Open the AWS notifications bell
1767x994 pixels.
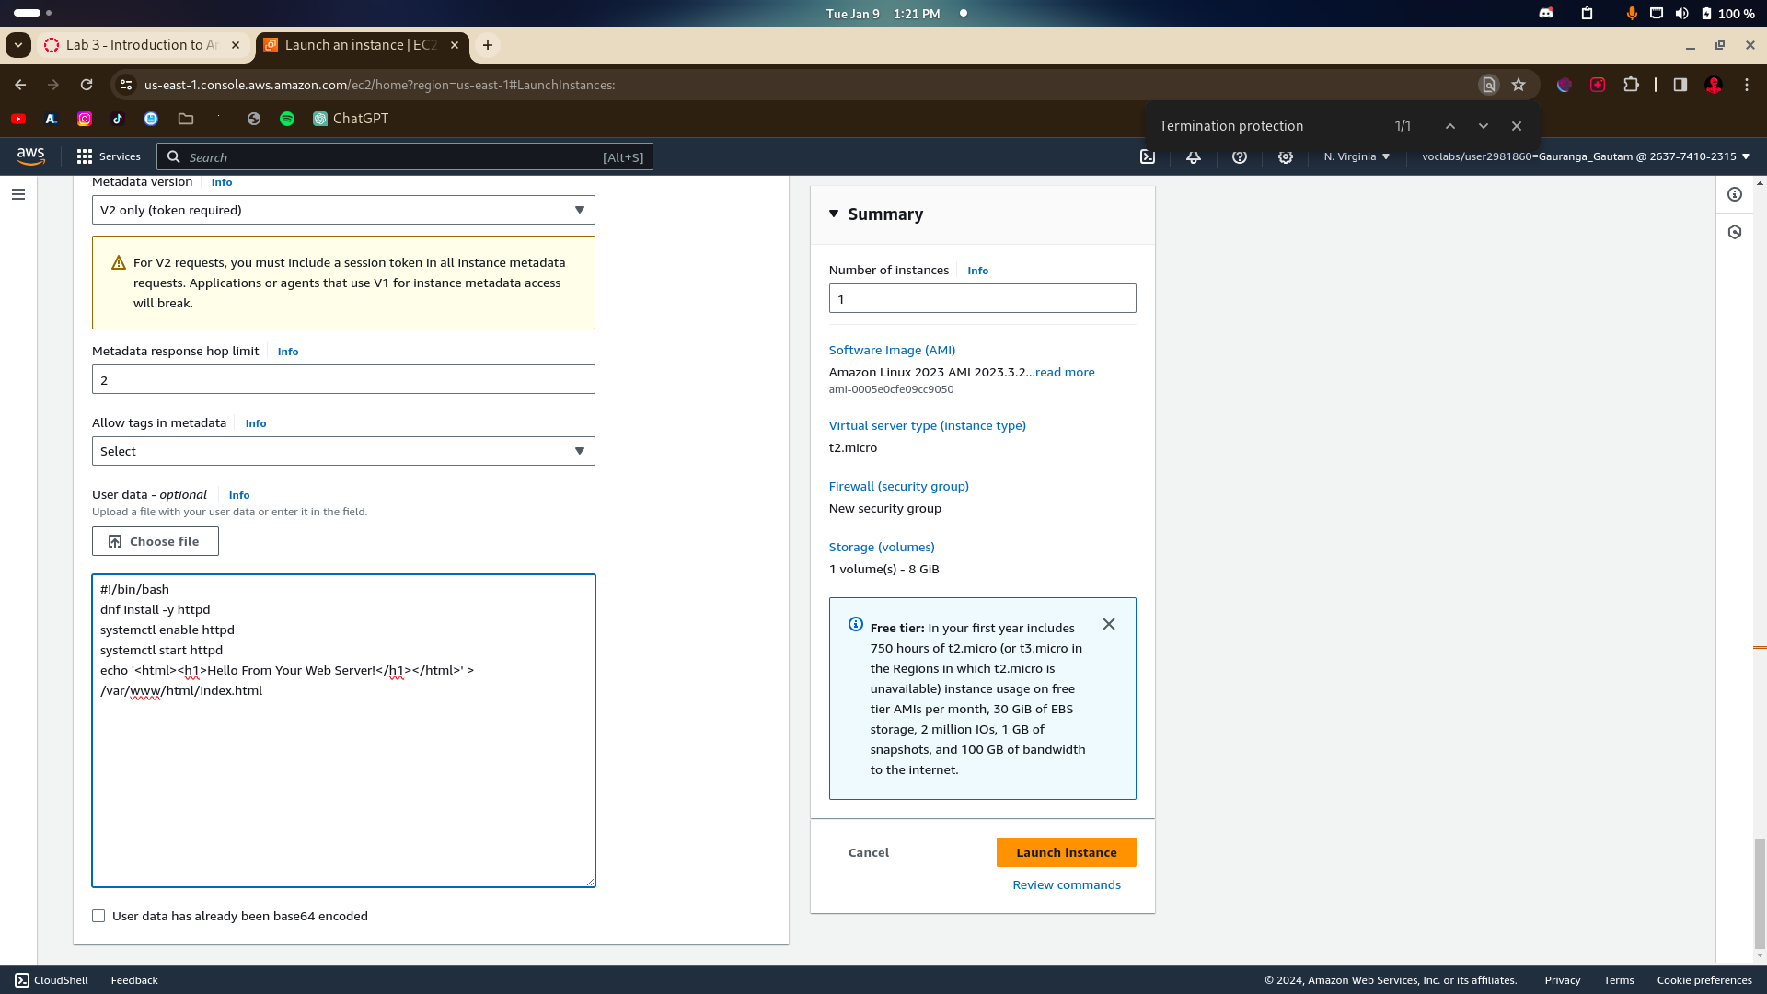1194,156
